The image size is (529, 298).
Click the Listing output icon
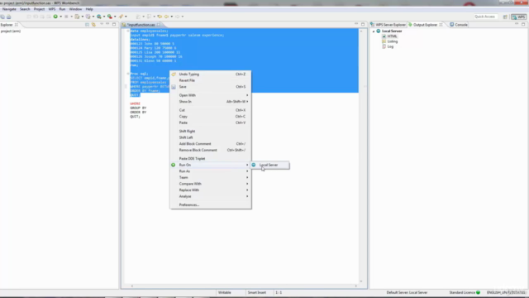pos(384,41)
